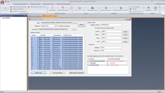Image resolution: width=165 pixels, height=93 pixels.
Task: Select LocalHost node in the order explorer
Action: [7, 18]
